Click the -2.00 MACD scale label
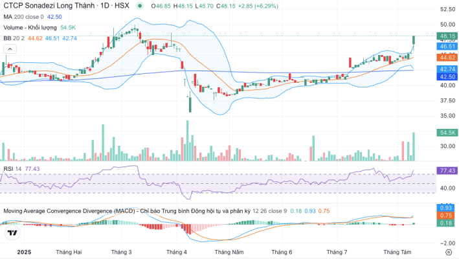This screenshot has width=459, height=259. 447,243
